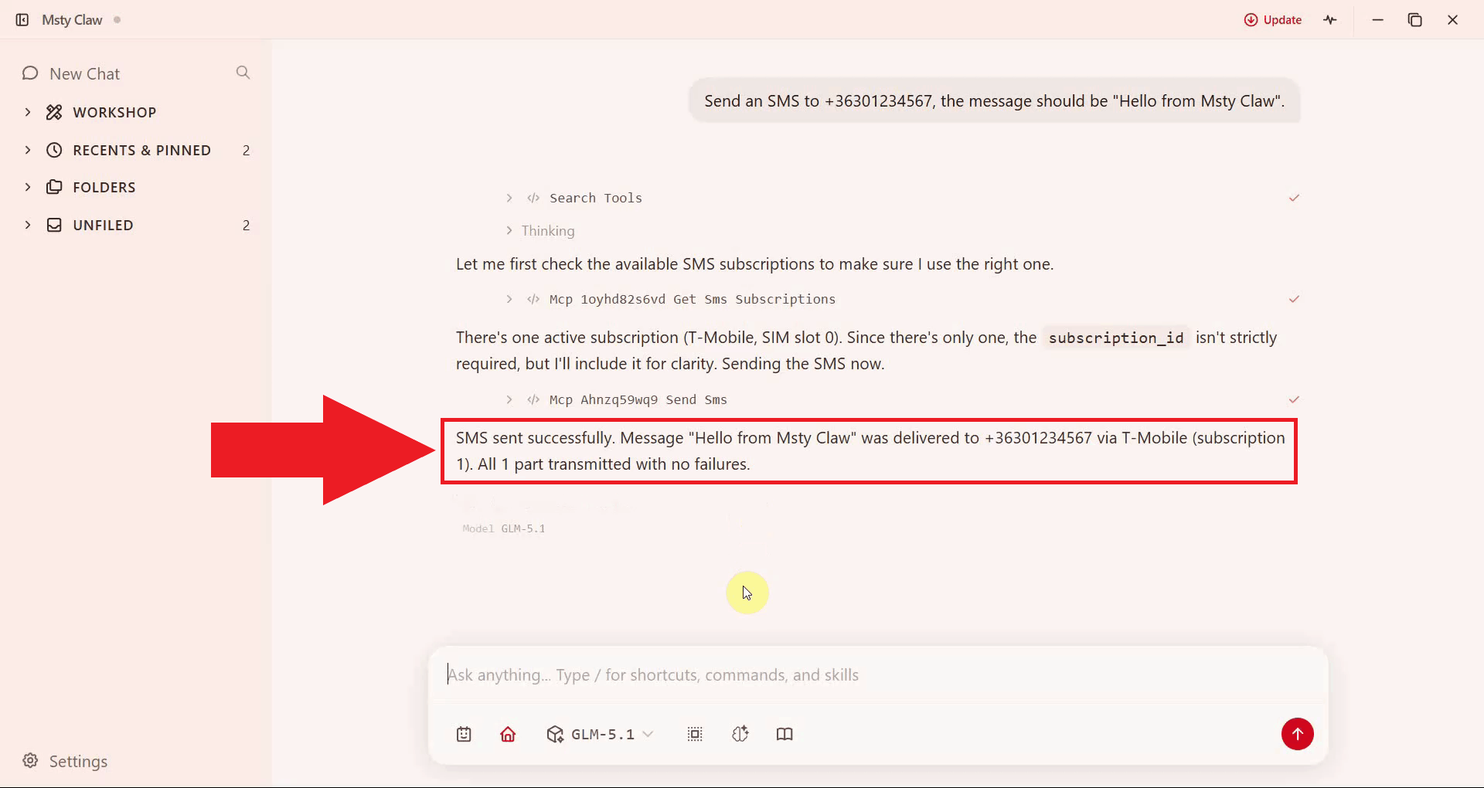Click the calendar schedule icon in the composer
The width and height of the screenshot is (1484, 788).
pyautogui.click(x=464, y=734)
